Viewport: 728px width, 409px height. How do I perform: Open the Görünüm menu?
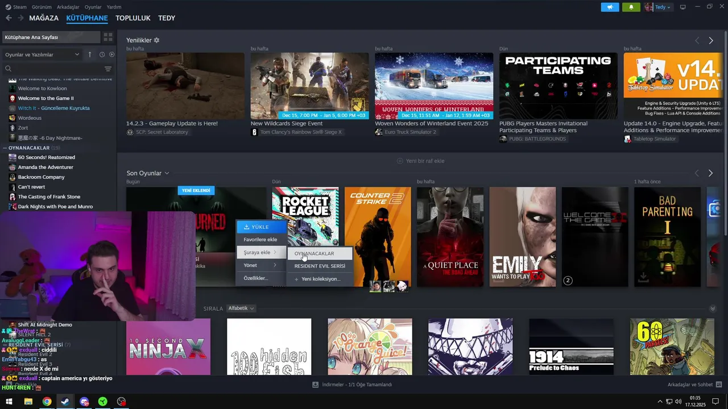[42, 7]
